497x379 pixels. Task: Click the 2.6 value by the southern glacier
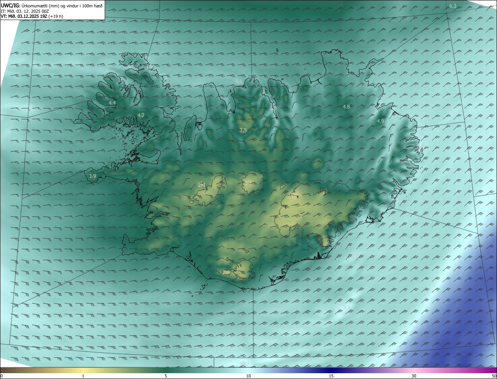(226, 272)
